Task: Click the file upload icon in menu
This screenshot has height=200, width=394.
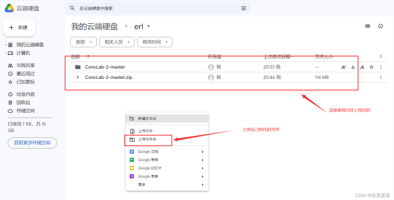Action: pos(132,131)
